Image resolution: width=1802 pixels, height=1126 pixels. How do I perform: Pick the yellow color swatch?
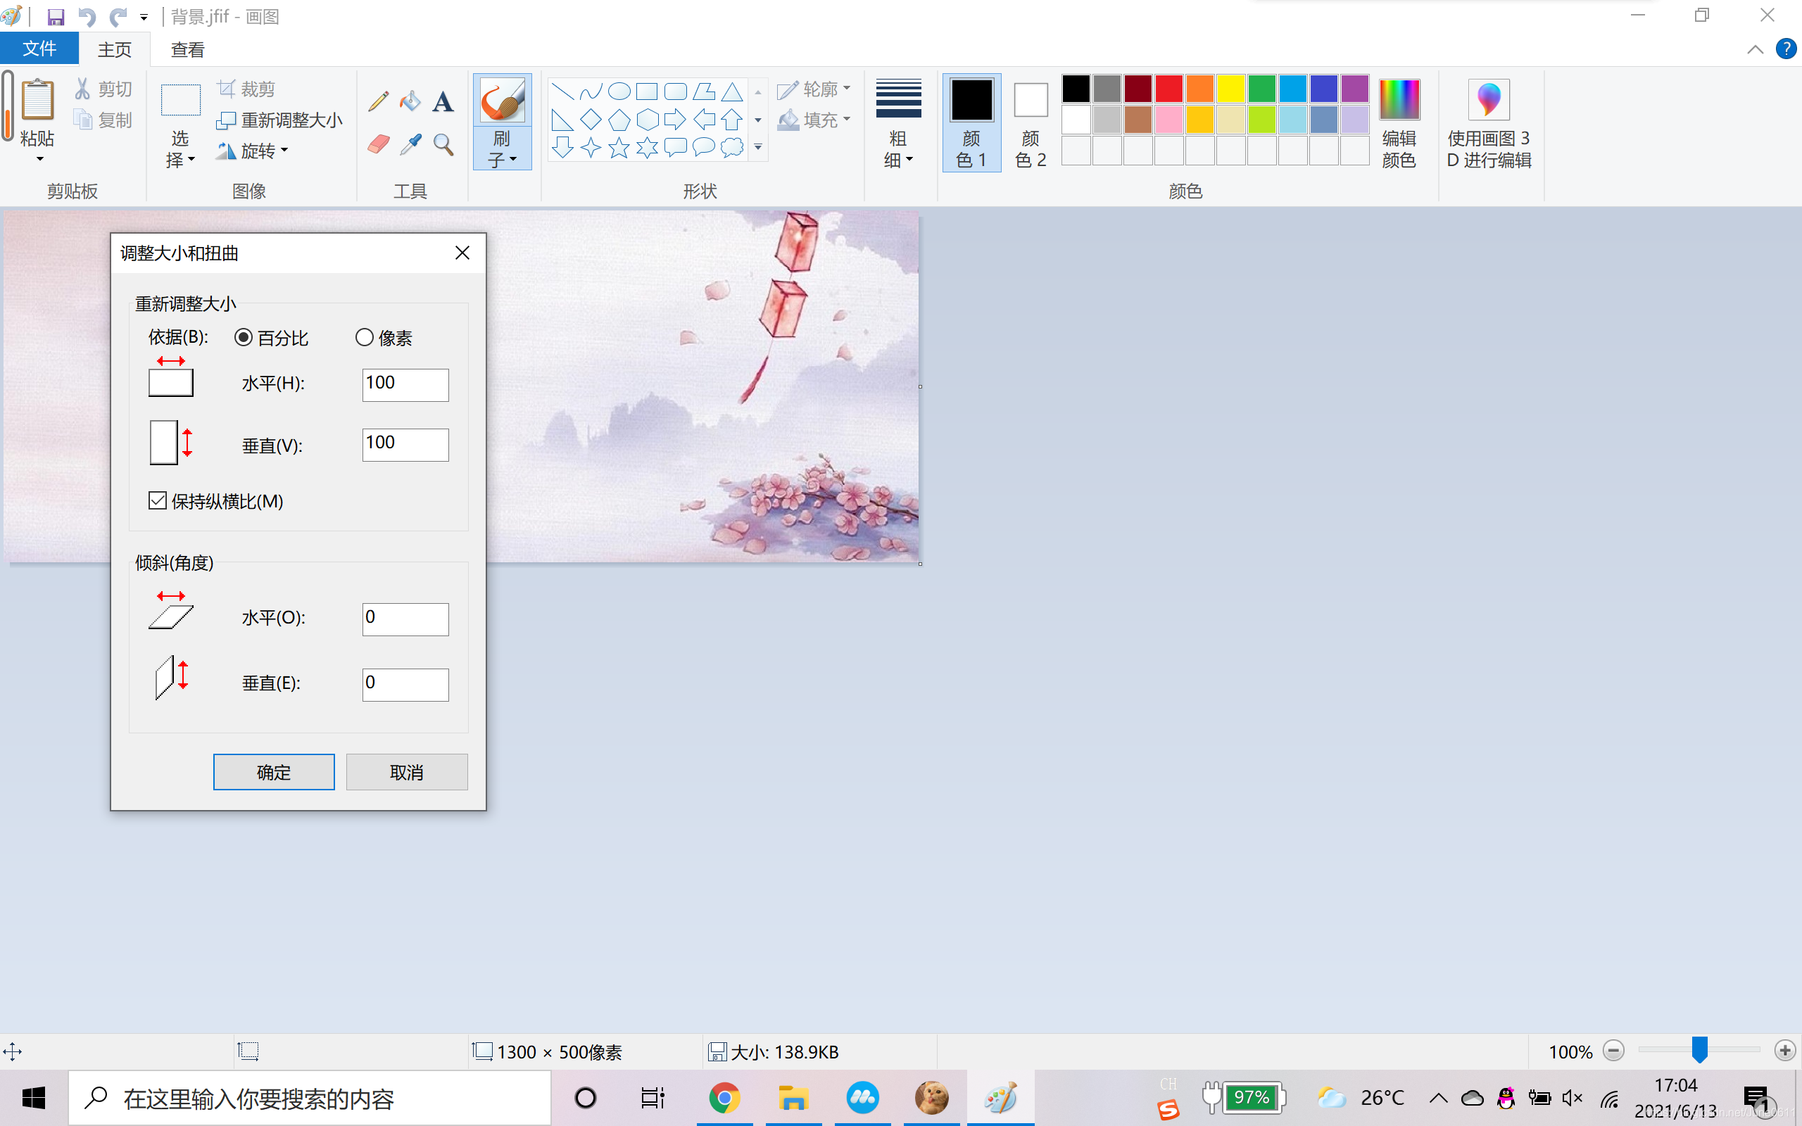(x=1231, y=89)
